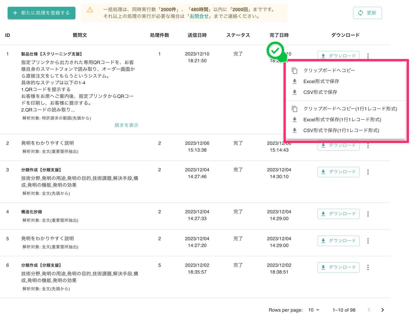Click the ID column header
This screenshot has height=317, width=416.
[x=7, y=35]
